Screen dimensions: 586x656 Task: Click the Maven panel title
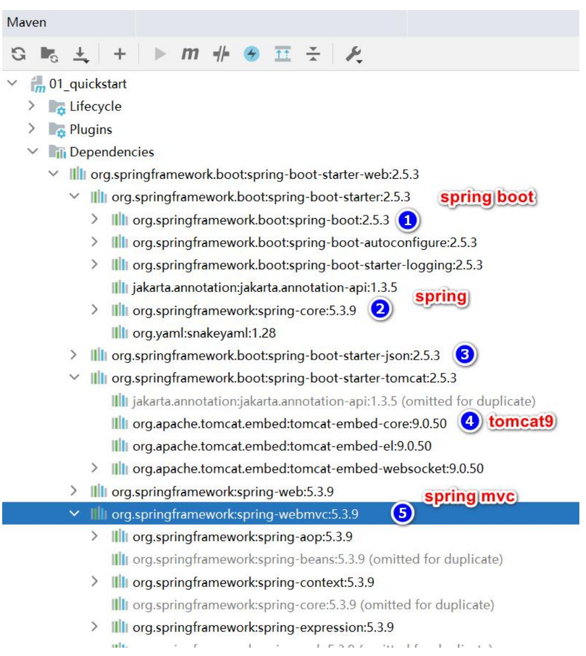27,22
